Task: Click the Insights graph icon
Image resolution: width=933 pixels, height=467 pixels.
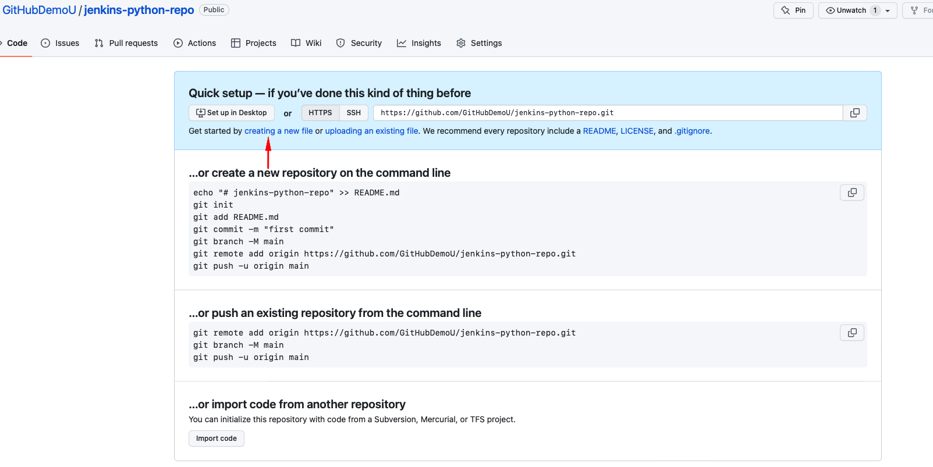Action: (x=402, y=43)
